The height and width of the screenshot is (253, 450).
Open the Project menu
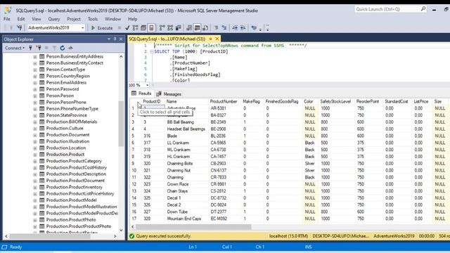click(x=74, y=19)
